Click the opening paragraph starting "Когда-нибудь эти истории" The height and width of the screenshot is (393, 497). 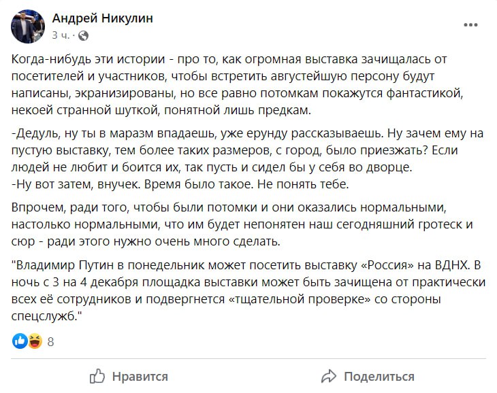tap(237, 85)
